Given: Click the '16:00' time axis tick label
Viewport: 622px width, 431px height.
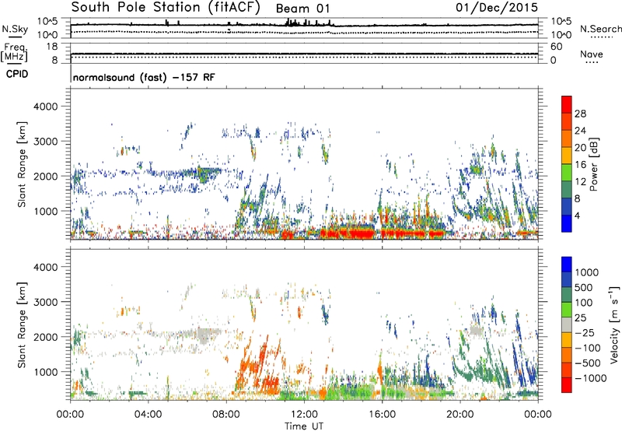Looking at the screenshot, I should pos(382,415).
